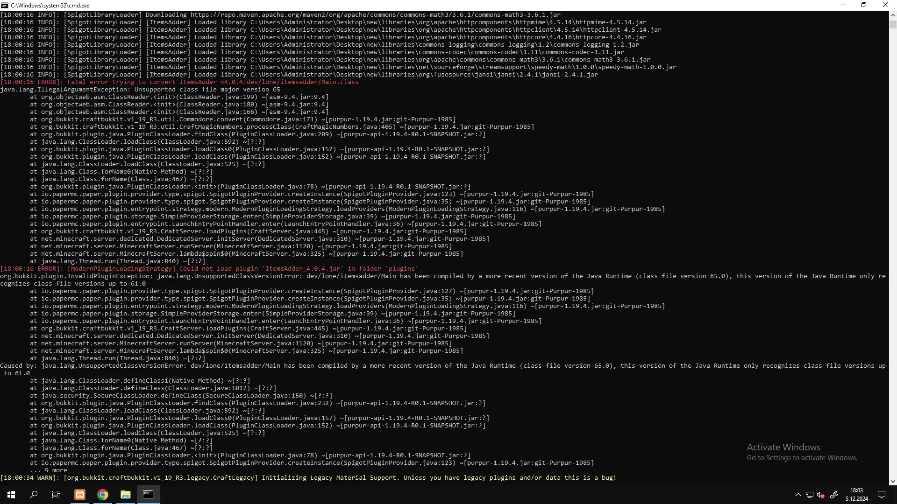Open the notification center icon

click(882, 495)
